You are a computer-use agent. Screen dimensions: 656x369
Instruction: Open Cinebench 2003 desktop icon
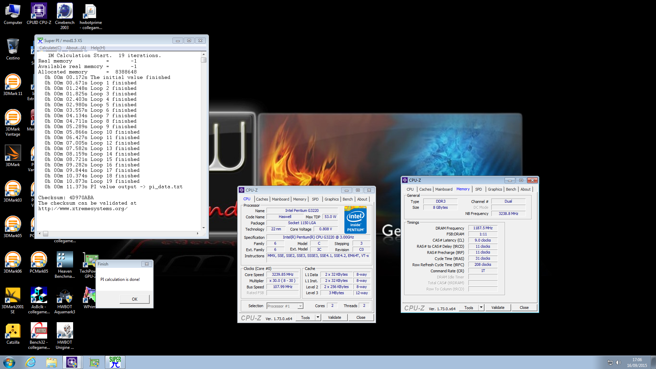(x=65, y=16)
